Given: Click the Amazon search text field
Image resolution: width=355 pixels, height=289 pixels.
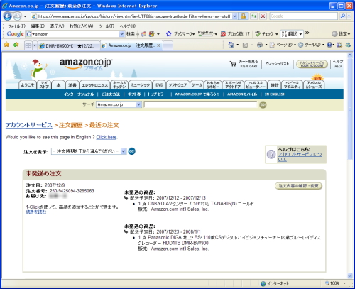Looking at the screenshot, I should [x=200, y=104].
